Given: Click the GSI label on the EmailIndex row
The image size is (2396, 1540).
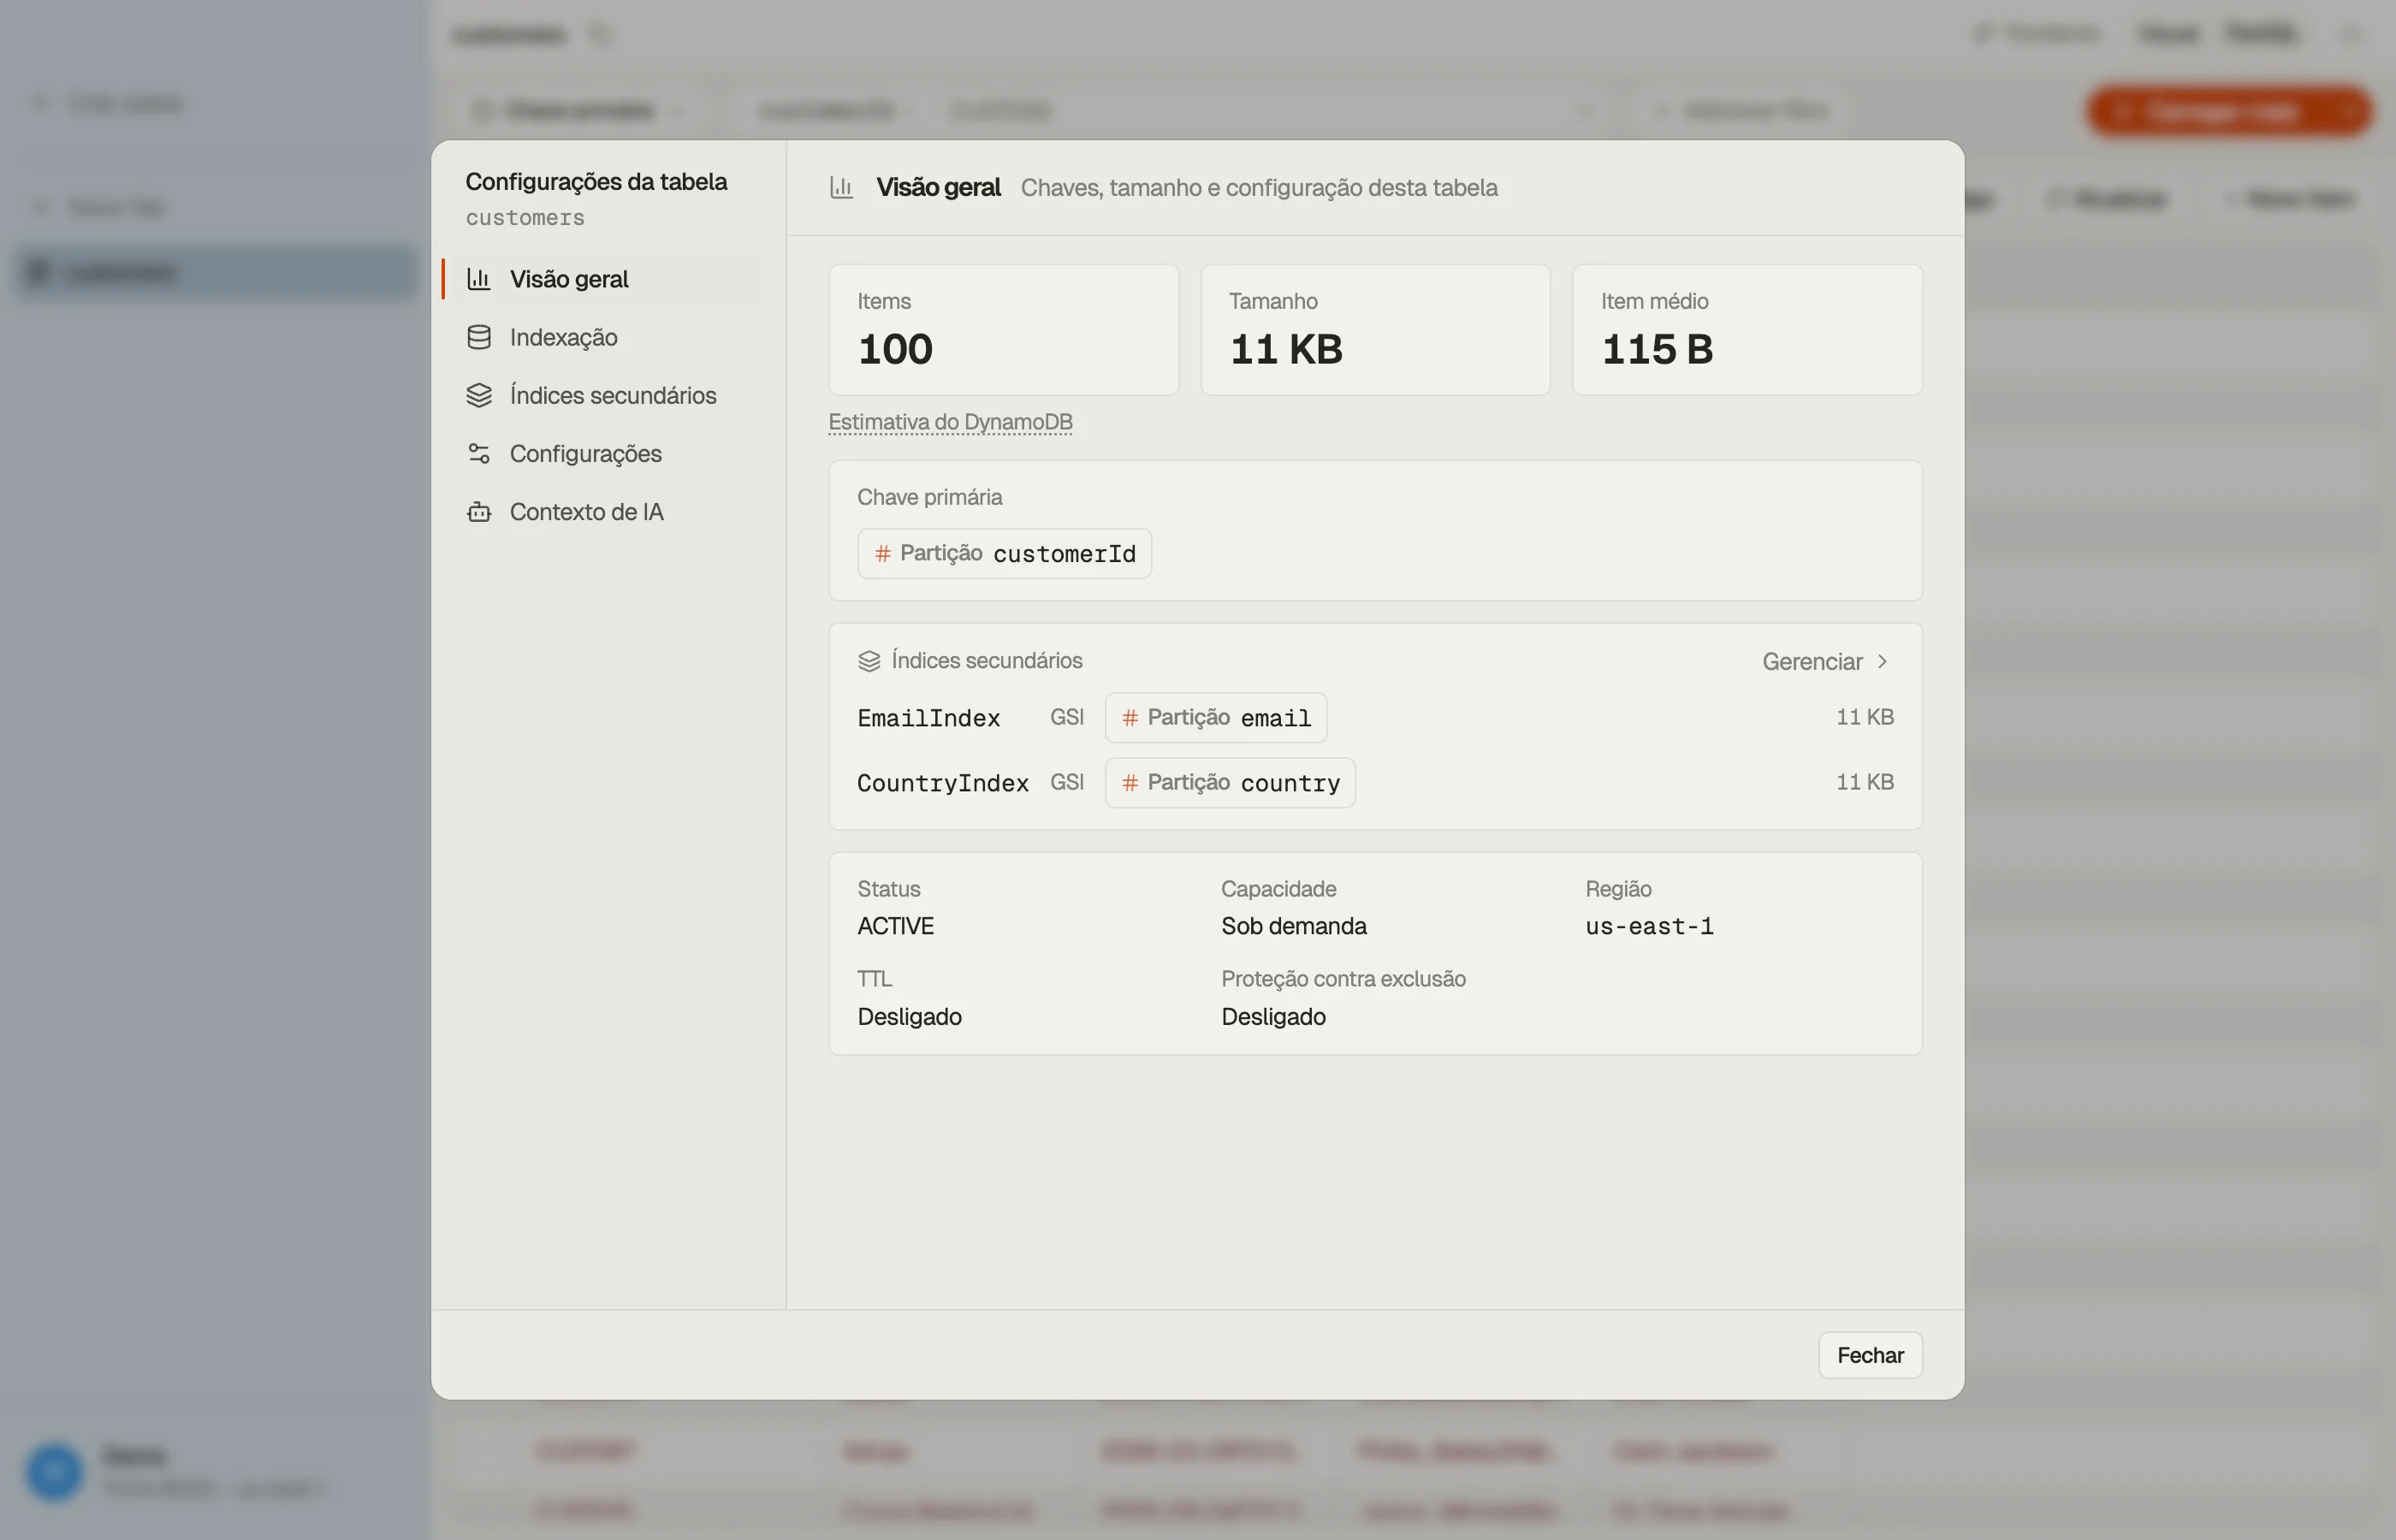Looking at the screenshot, I should click(1067, 717).
